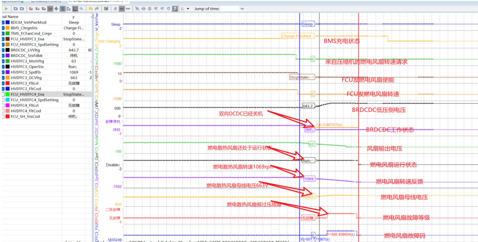Click the Jump of time input field

pyautogui.click(x=230, y=8)
